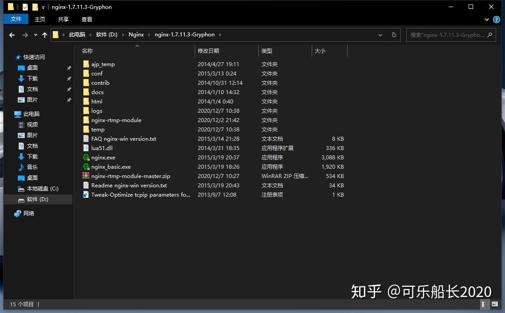Select the nginx.exe application icon
The width and height of the screenshot is (505, 313).
pyautogui.click(x=86, y=157)
